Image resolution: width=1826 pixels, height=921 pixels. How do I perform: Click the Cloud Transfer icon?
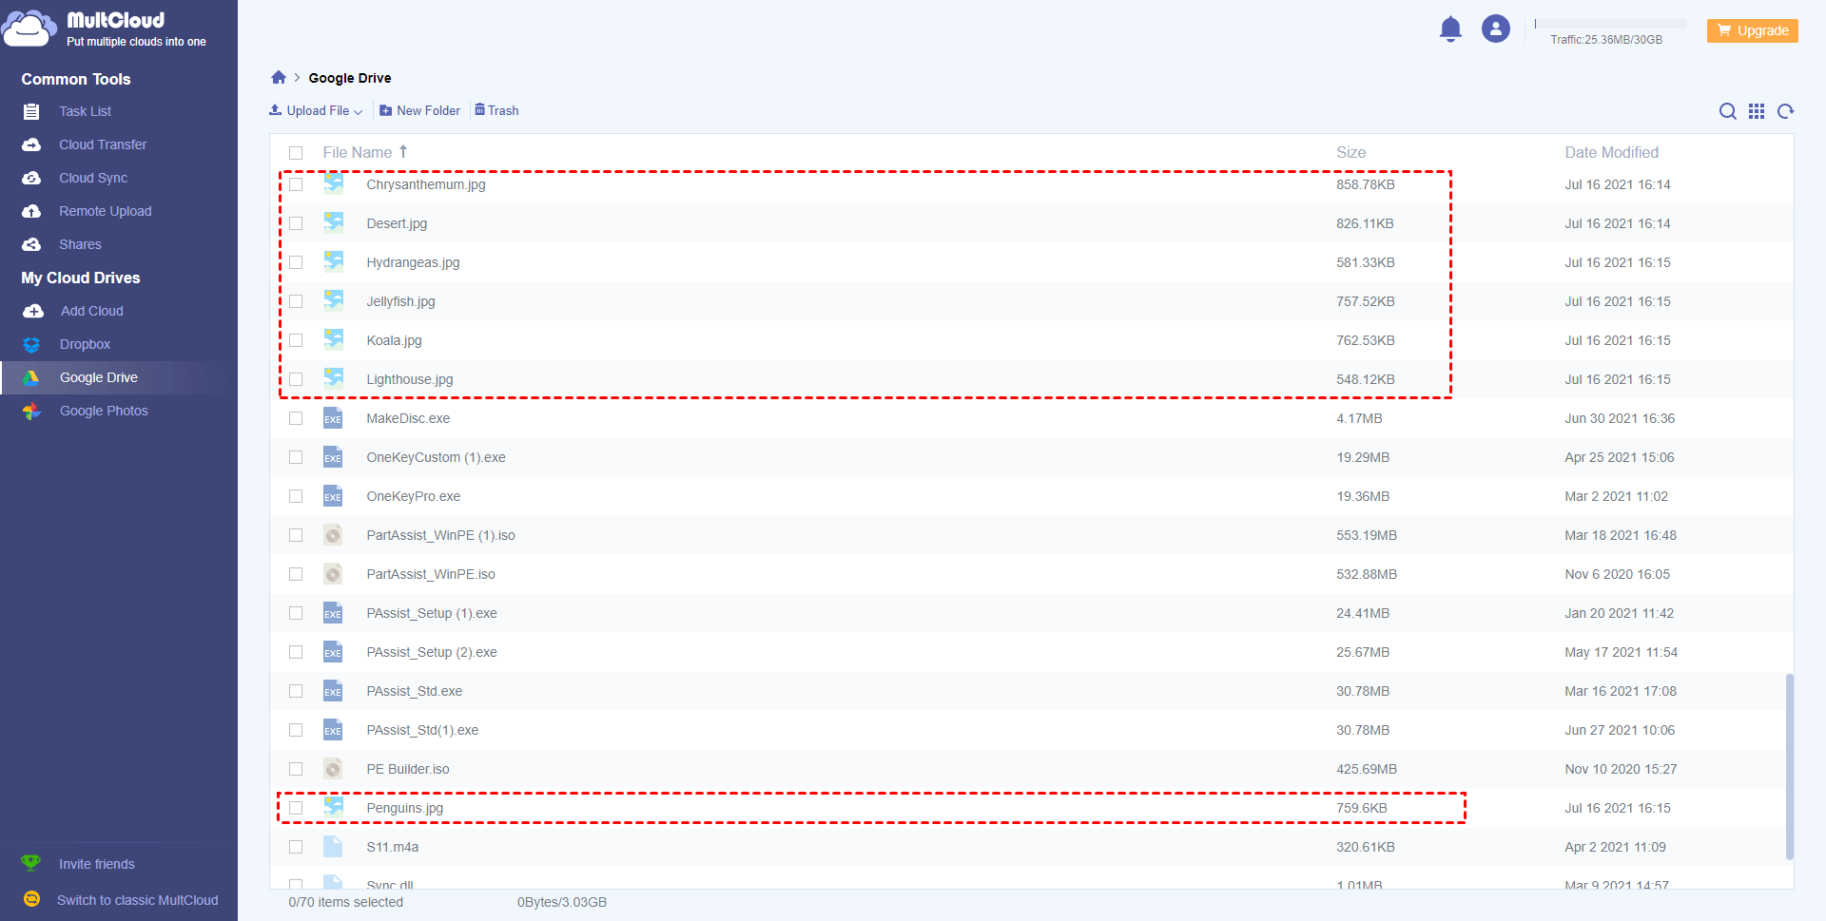(31, 144)
